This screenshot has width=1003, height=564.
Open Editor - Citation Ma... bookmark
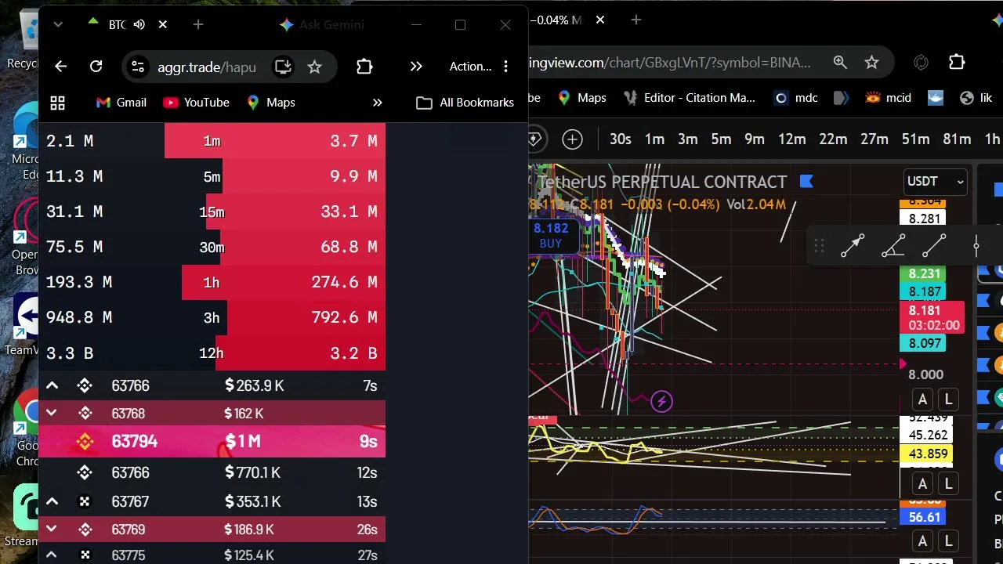click(x=689, y=98)
